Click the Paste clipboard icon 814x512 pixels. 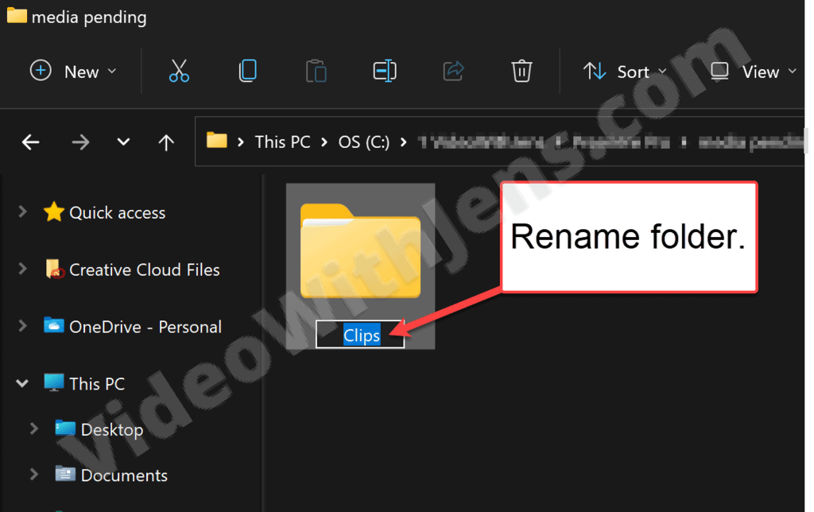point(316,71)
